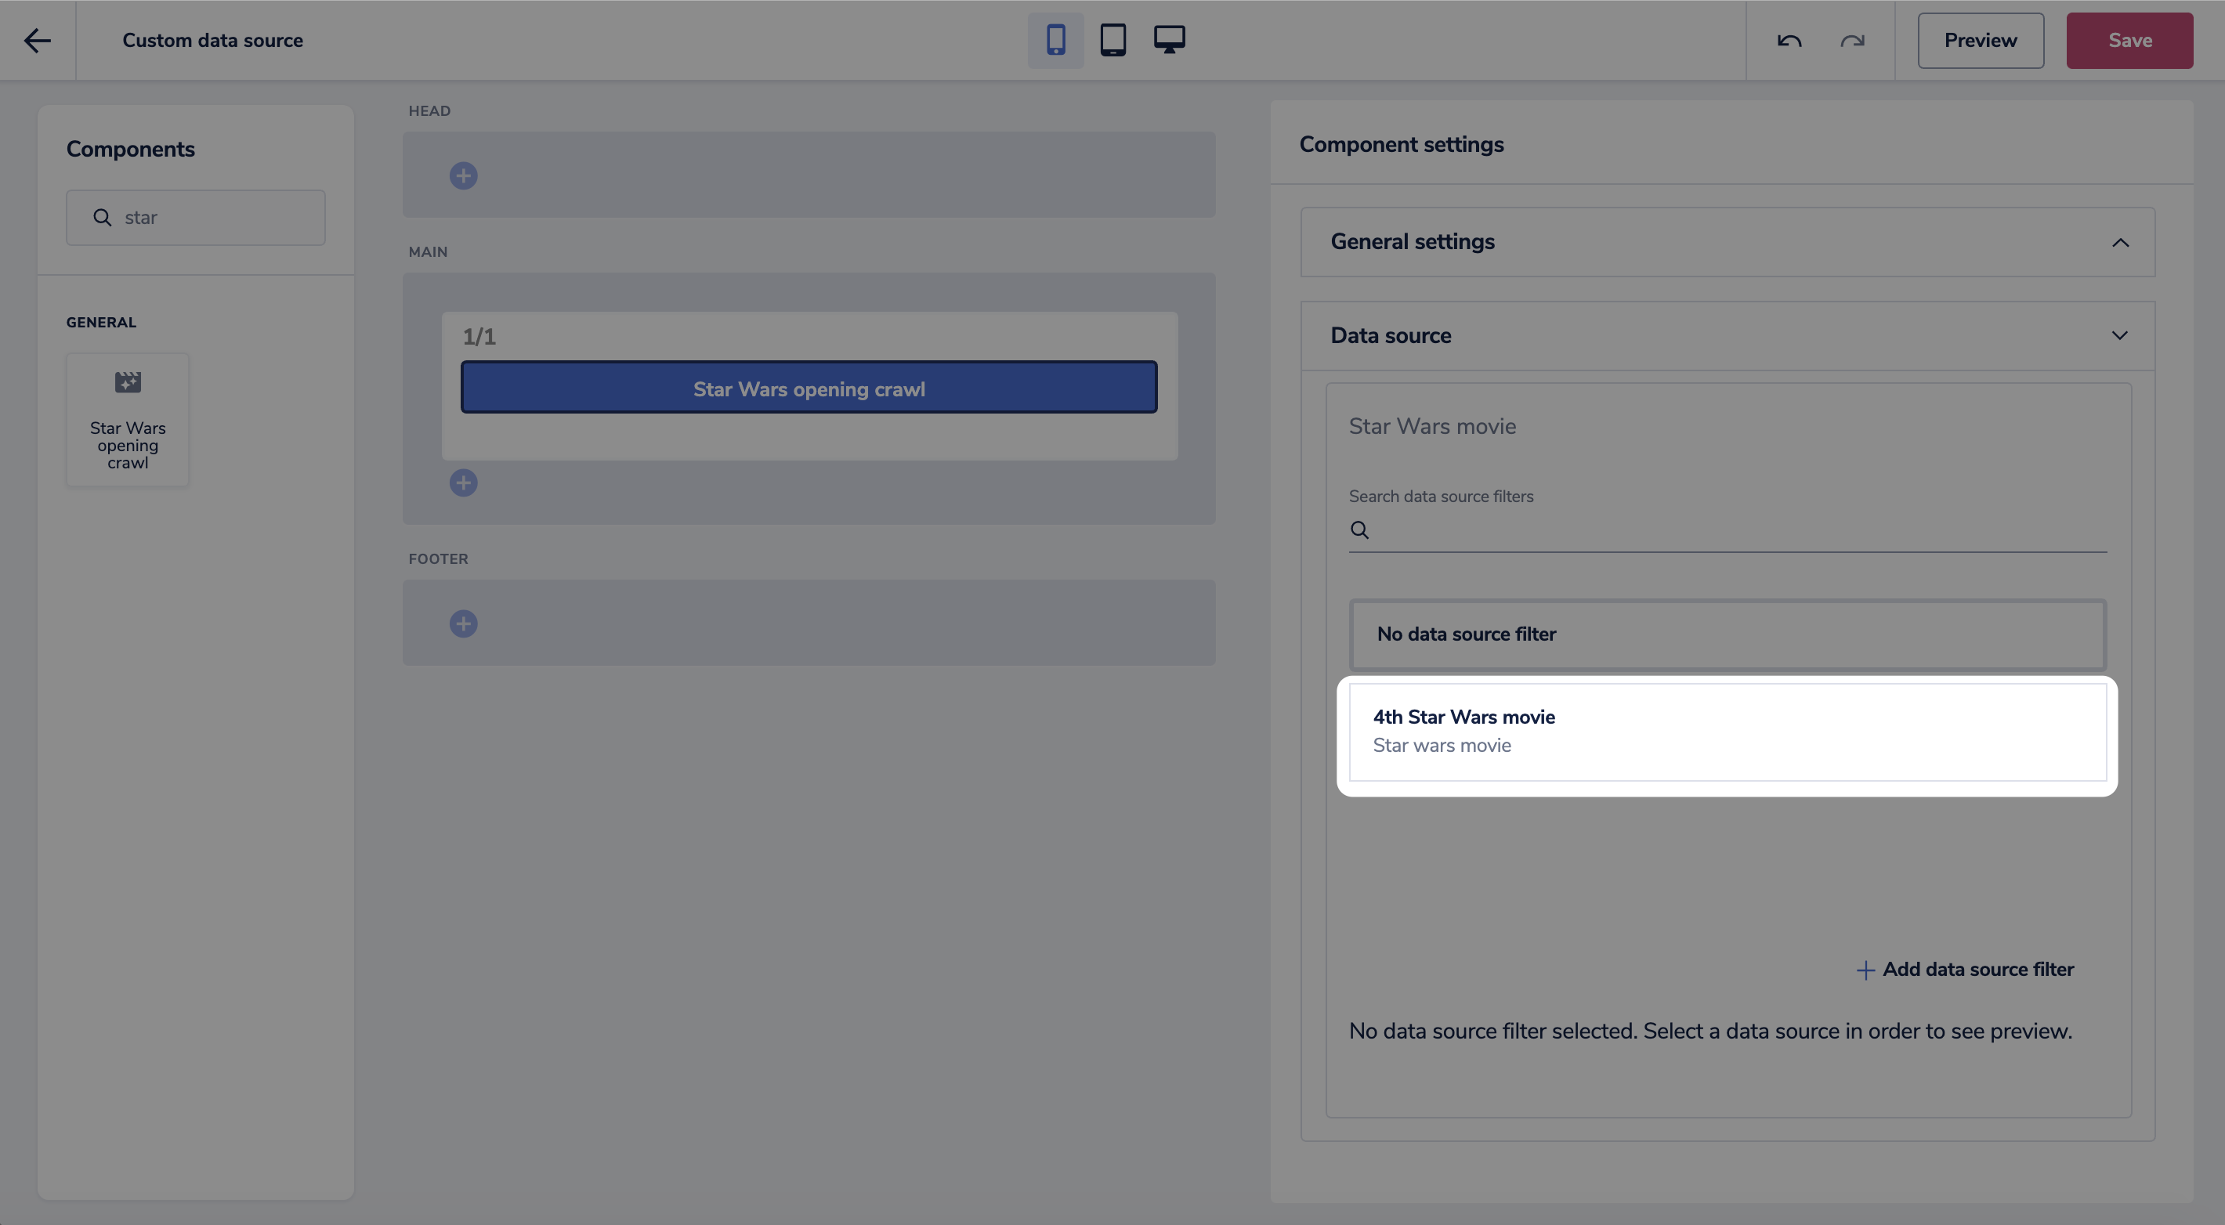Viewport: 2225px width, 1225px height.
Task: Add a component to the FOOTER section
Action: pos(463,624)
